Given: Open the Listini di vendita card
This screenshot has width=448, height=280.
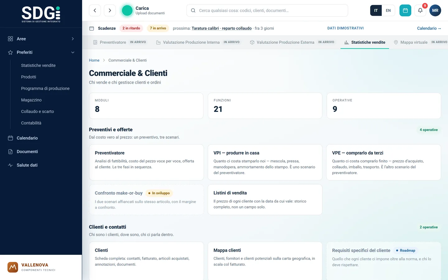Looking at the screenshot, I should click(x=265, y=200).
